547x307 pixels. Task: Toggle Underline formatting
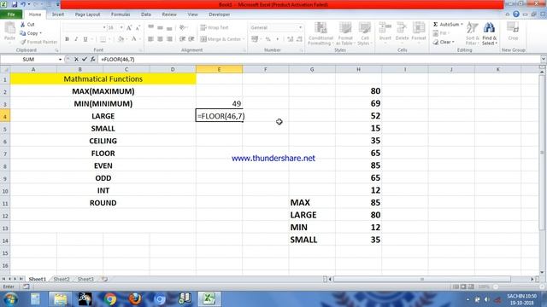85,39
